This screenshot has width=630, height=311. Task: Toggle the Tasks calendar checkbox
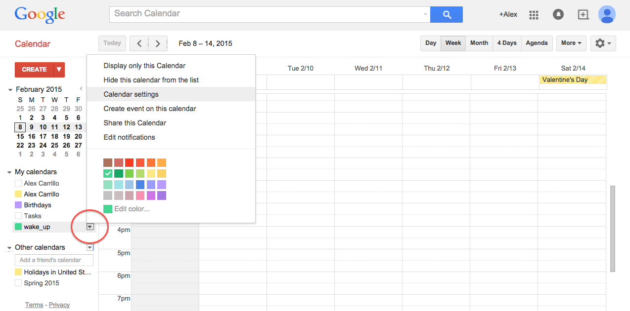click(x=18, y=216)
